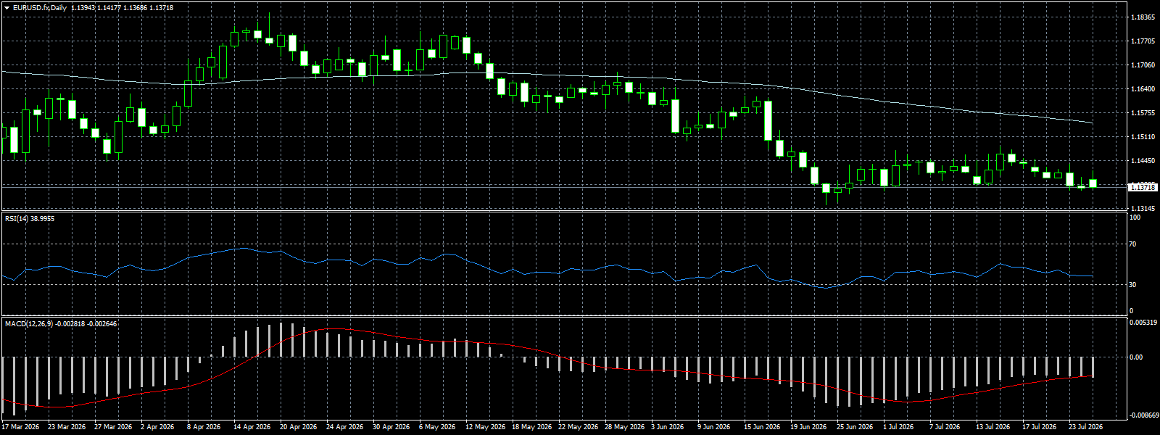Click the 13 Jul 2026 date label
The height and width of the screenshot is (435, 1160).
click(994, 427)
